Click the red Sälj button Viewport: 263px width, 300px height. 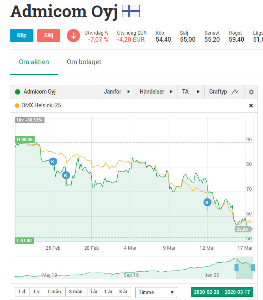click(48, 35)
